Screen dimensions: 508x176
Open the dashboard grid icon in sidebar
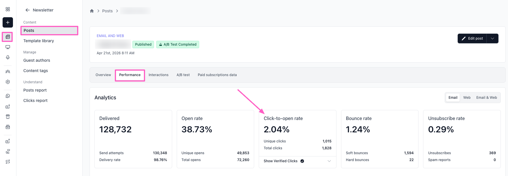[8, 9]
